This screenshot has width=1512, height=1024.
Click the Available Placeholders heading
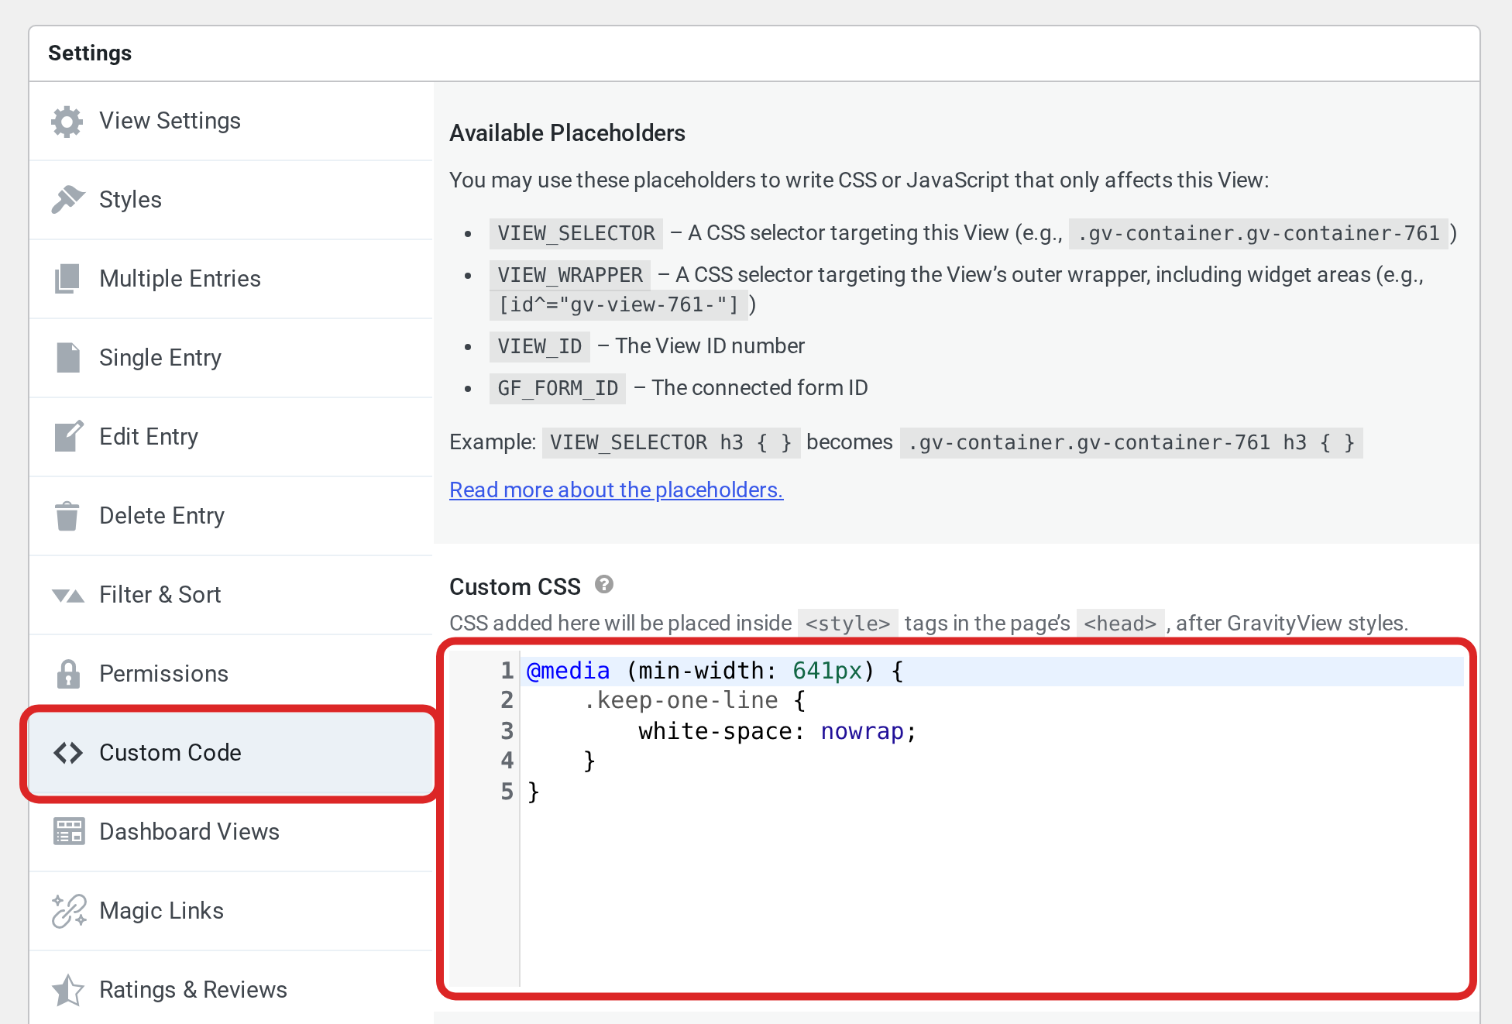tap(567, 133)
